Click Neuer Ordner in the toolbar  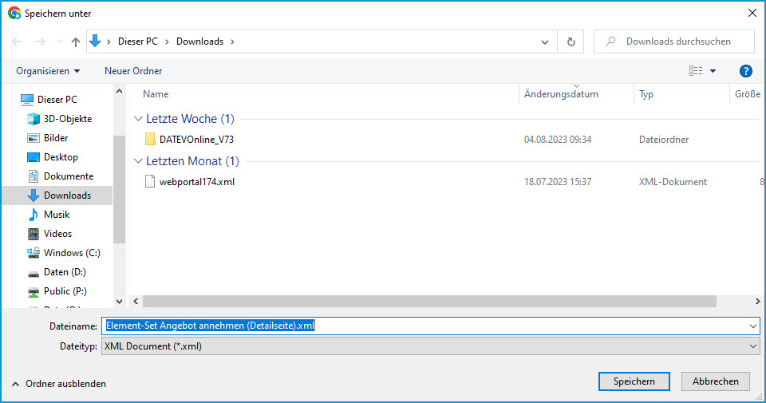[x=133, y=71]
